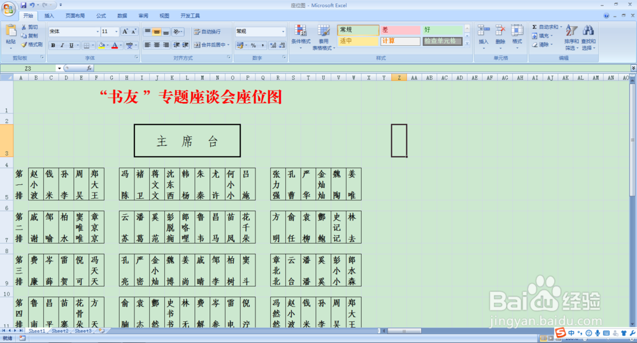Apply the Bad (差) cell style
The height and width of the screenshot is (343, 637).
[400, 30]
